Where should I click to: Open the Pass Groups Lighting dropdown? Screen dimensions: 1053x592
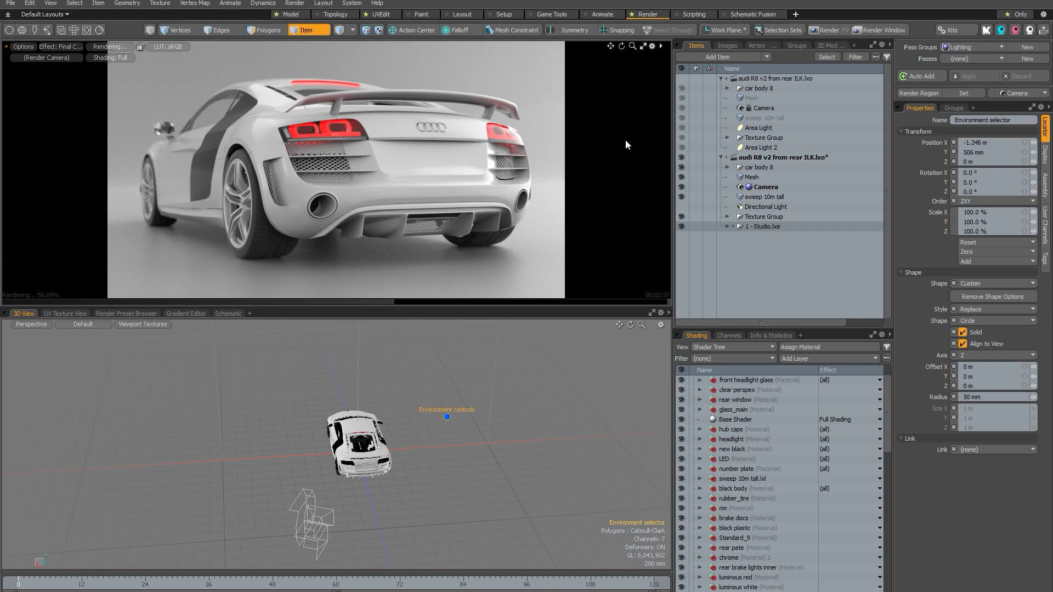(973, 47)
